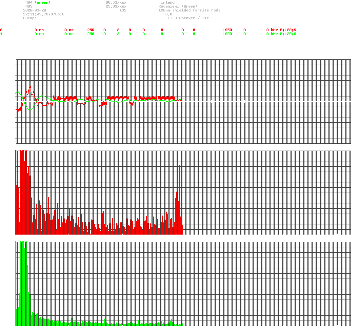Click the country label Finland
The width and height of the screenshot is (359, 333).
point(167,2)
